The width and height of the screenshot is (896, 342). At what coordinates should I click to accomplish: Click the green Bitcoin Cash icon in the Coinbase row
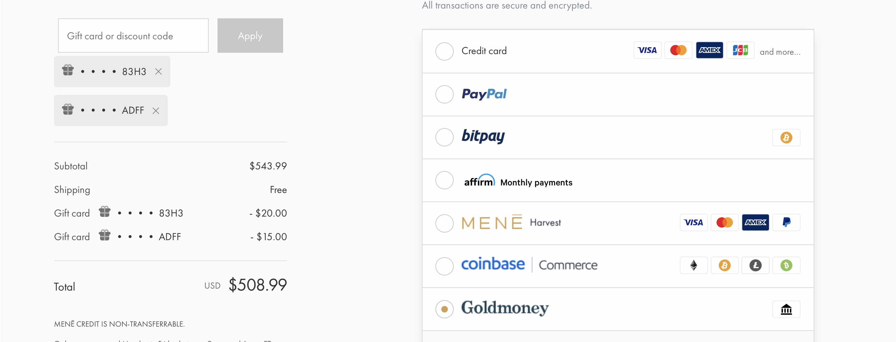click(786, 265)
